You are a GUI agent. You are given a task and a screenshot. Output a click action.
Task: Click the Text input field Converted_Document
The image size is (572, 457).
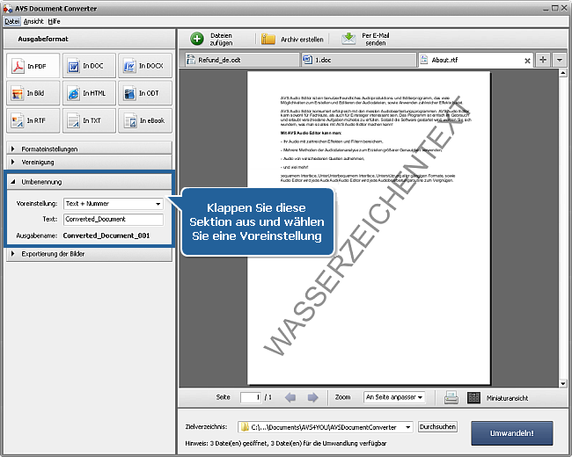(114, 219)
